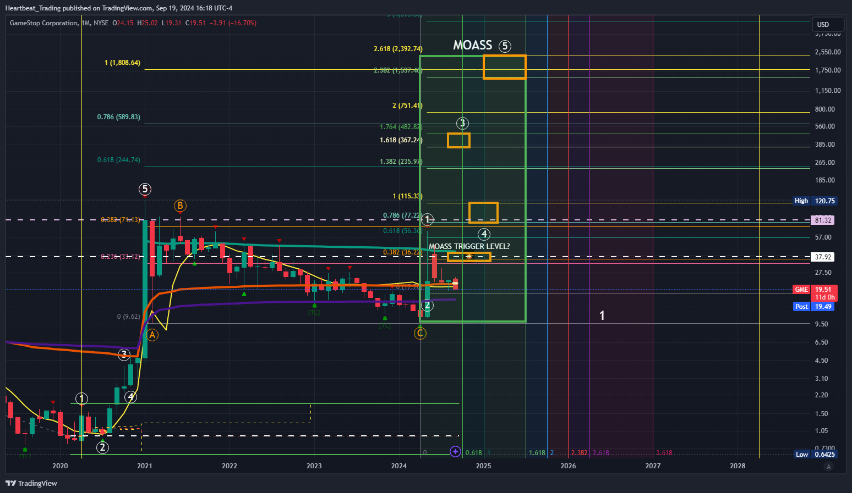Click the 2,550.00 price scale value

pyautogui.click(x=828, y=52)
